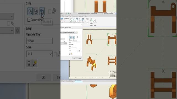This screenshot has height=99, width=177.
Task: Click Cancel in the Inventor Drawing View dialog
Action: coord(80,58)
